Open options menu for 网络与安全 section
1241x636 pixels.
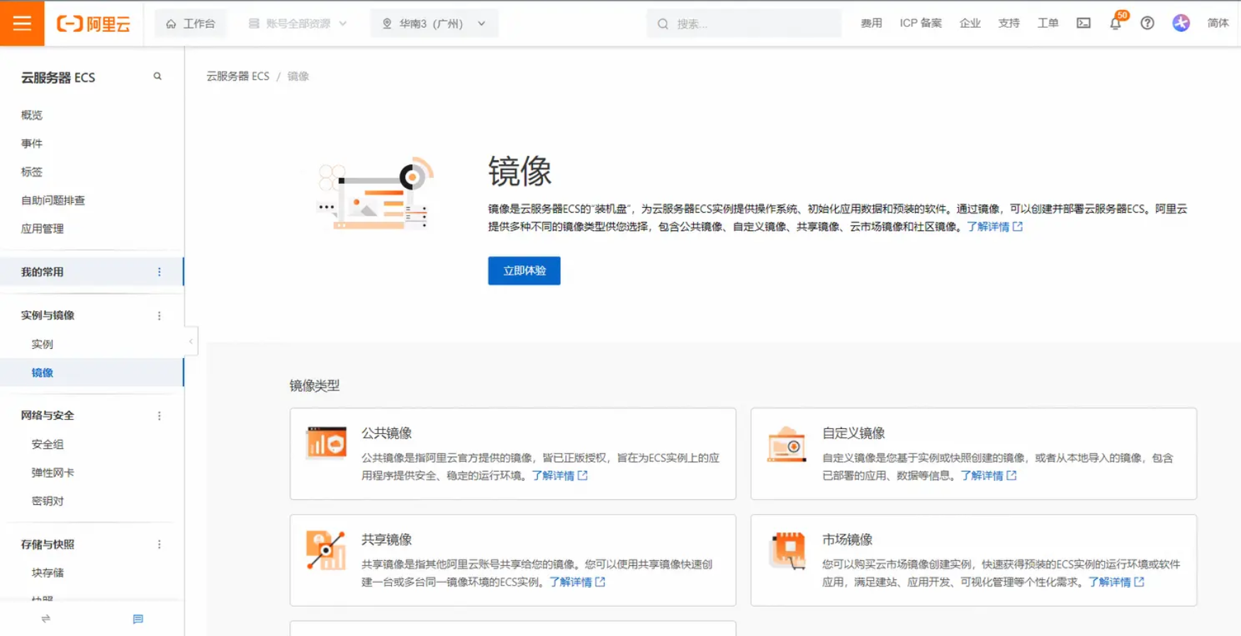(159, 415)
